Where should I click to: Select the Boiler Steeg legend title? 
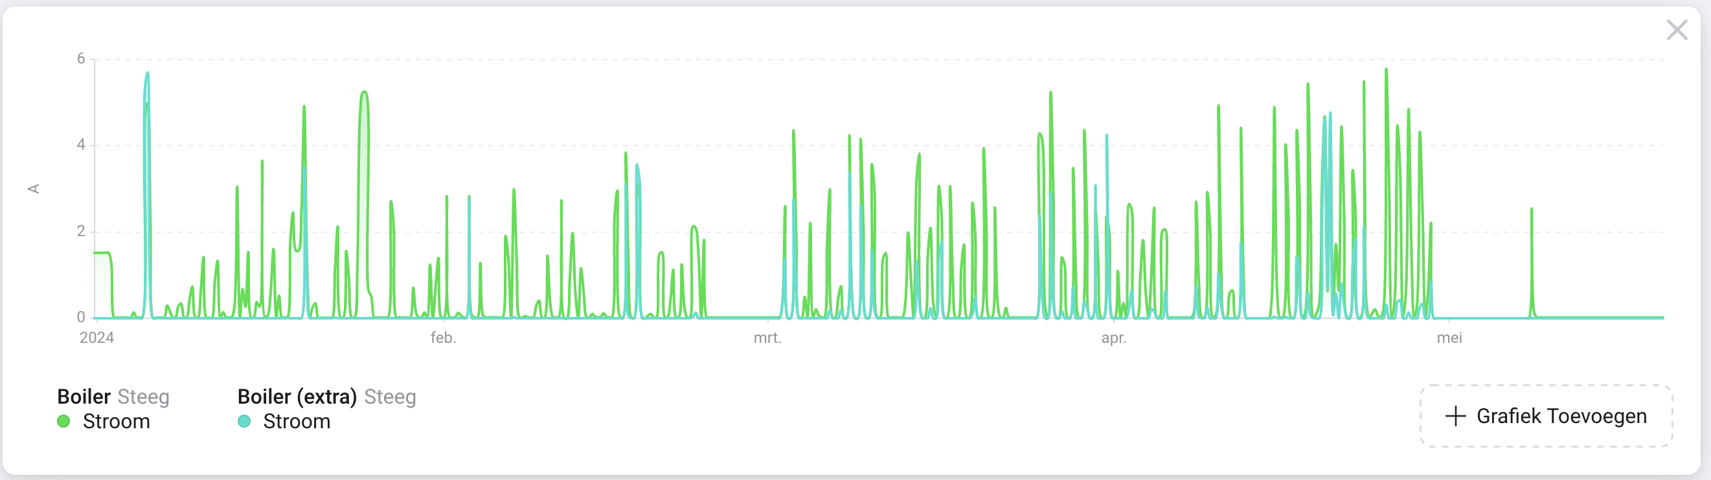(x=113, y=397)
